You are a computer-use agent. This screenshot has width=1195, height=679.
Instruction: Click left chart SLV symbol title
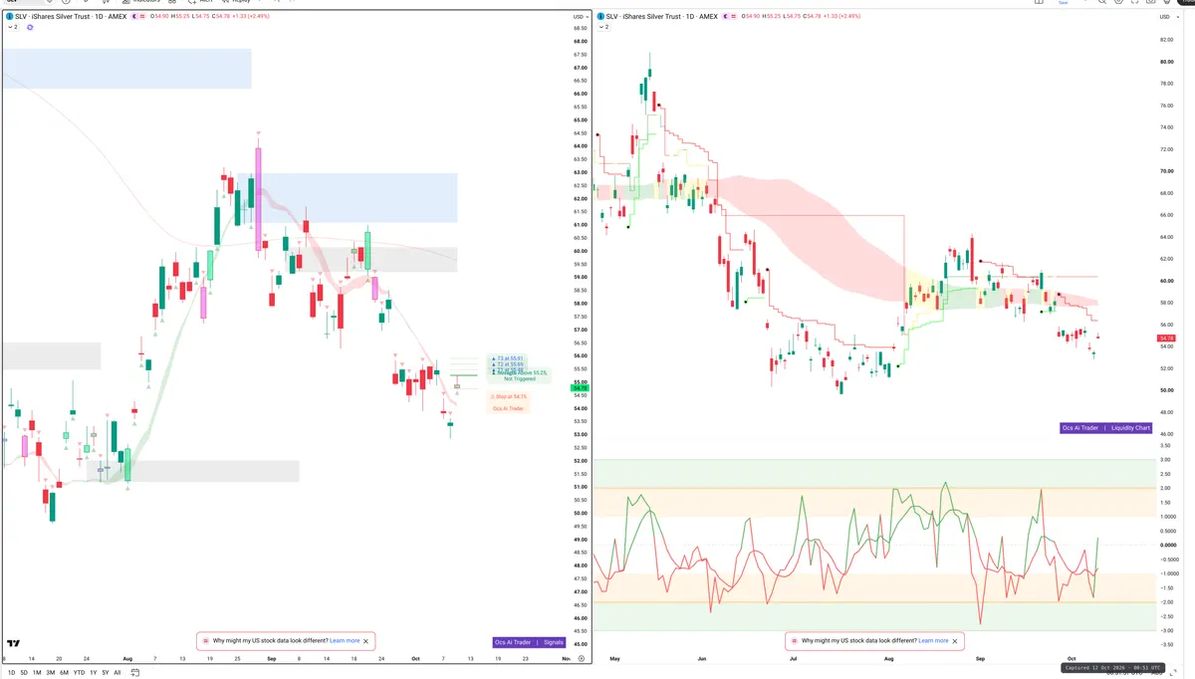(x=71, y=17)
